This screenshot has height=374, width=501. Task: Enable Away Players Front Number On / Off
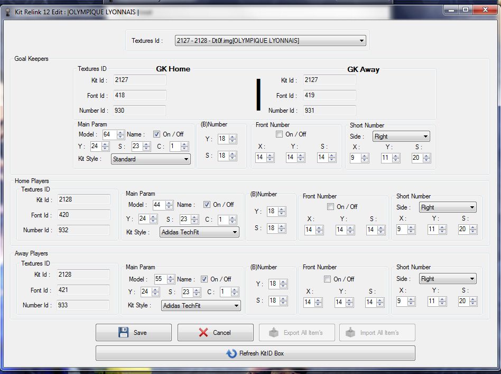tap(327, 279)
